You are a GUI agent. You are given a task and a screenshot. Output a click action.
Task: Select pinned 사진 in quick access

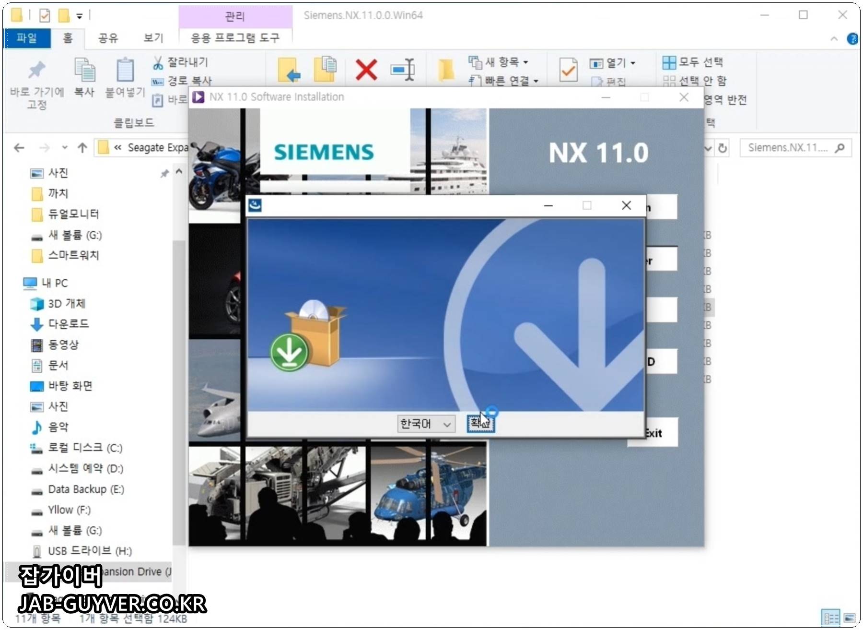click(x=49, y=173)
